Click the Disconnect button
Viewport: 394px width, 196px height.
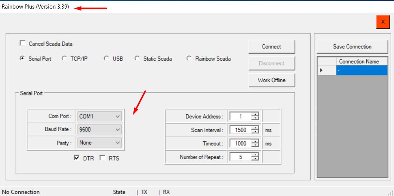pos(272,63)
